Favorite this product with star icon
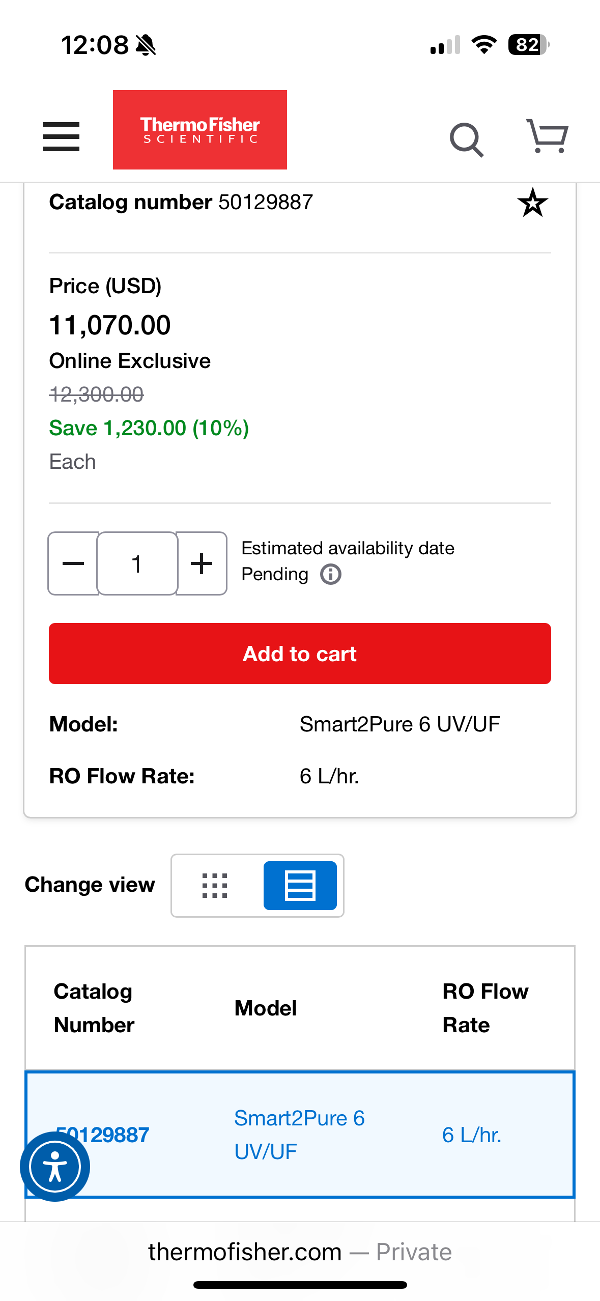This screenshot has height=1301, width=600. click(532, 203)
